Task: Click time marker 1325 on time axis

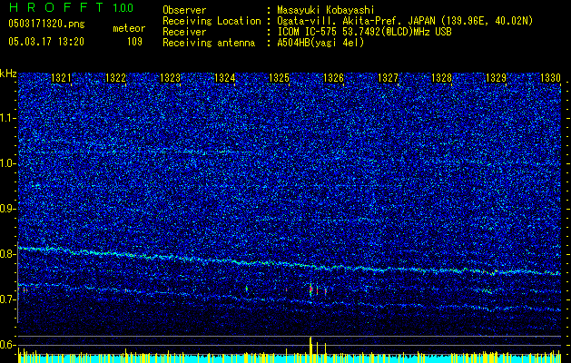Action: click(x=279, y=77)
